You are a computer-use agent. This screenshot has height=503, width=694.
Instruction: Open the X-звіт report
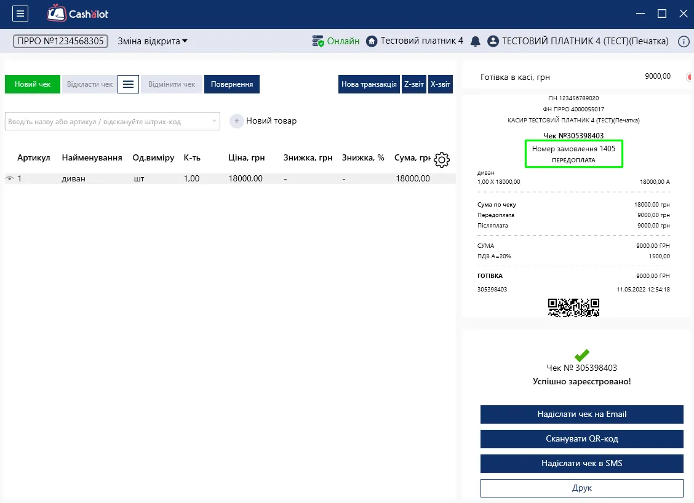(441, 84)
